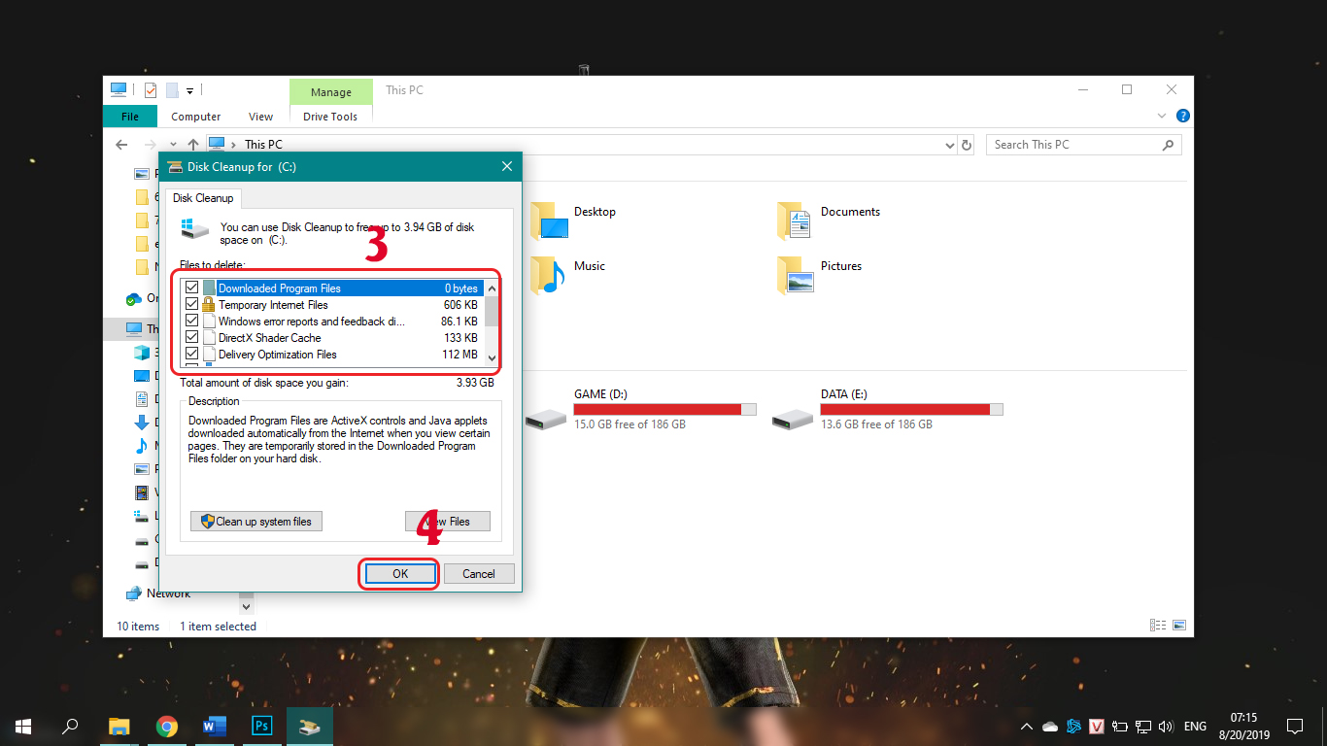This screenshot has height=746, width=1327.
Task: Open Photoshop from the taskbar
Action: pyautogui.click(x=261, y=726)
